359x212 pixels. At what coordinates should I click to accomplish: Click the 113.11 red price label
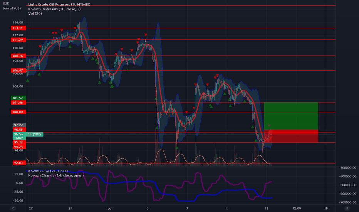pyautogui.click(x=18, y=28)
